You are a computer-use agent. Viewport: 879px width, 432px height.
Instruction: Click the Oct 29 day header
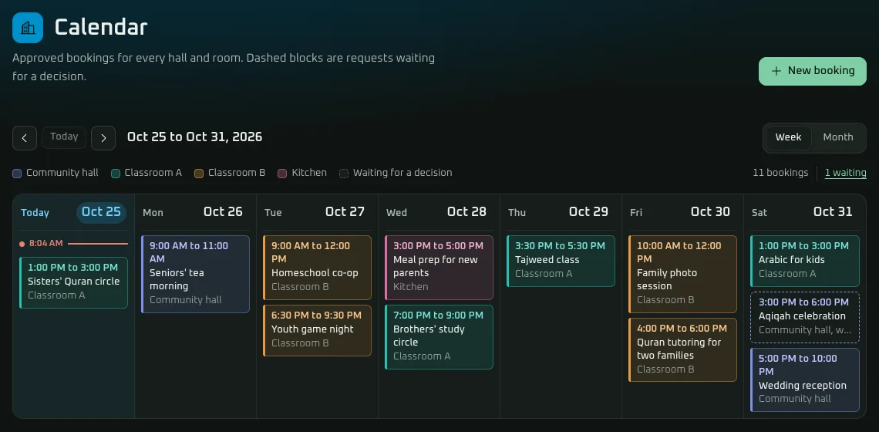[561, 213]
